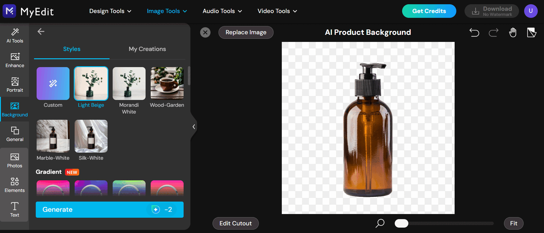The height and width of the screenshot is (233, 544).
Task: Choose the Wood-Garden style thumbnail
Action: click(x=167, y=84)
